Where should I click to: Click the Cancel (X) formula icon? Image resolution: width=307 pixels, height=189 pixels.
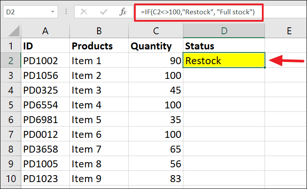pyautogui.click(x=84, y=12)
